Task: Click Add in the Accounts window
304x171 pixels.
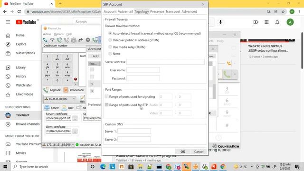Action: (95, 56)
